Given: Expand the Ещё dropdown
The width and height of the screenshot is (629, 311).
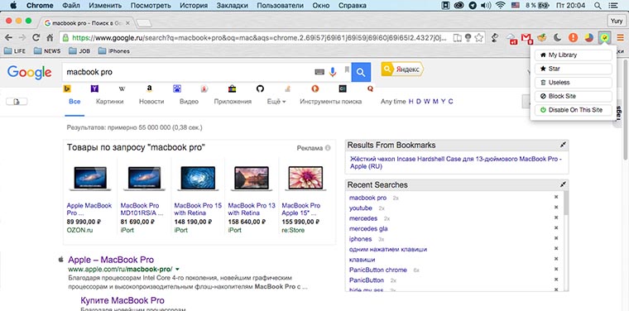Looking at the screenshot, I should pyautogui.click(x=276, y=102).
